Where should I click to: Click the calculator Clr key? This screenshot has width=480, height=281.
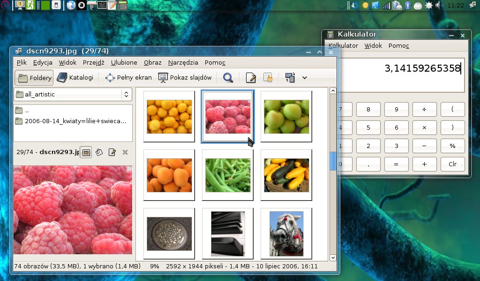tap(452, 164)
